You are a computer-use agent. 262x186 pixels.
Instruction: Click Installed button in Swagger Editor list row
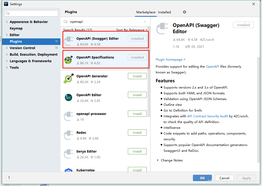(137, 39)
